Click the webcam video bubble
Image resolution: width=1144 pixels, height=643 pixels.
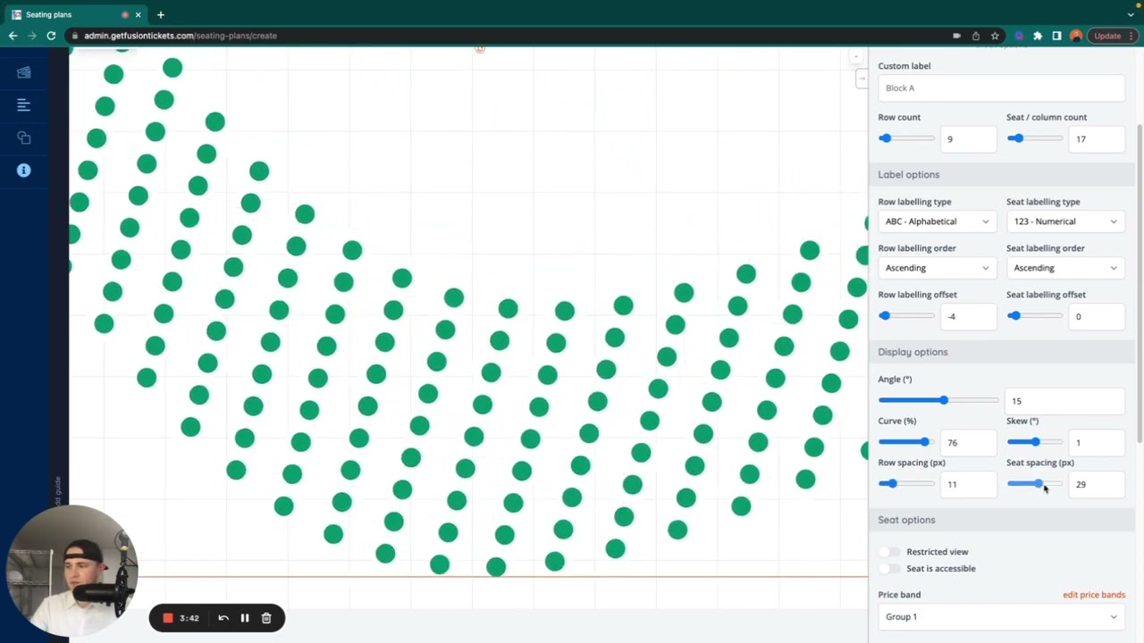pos(73,572)
